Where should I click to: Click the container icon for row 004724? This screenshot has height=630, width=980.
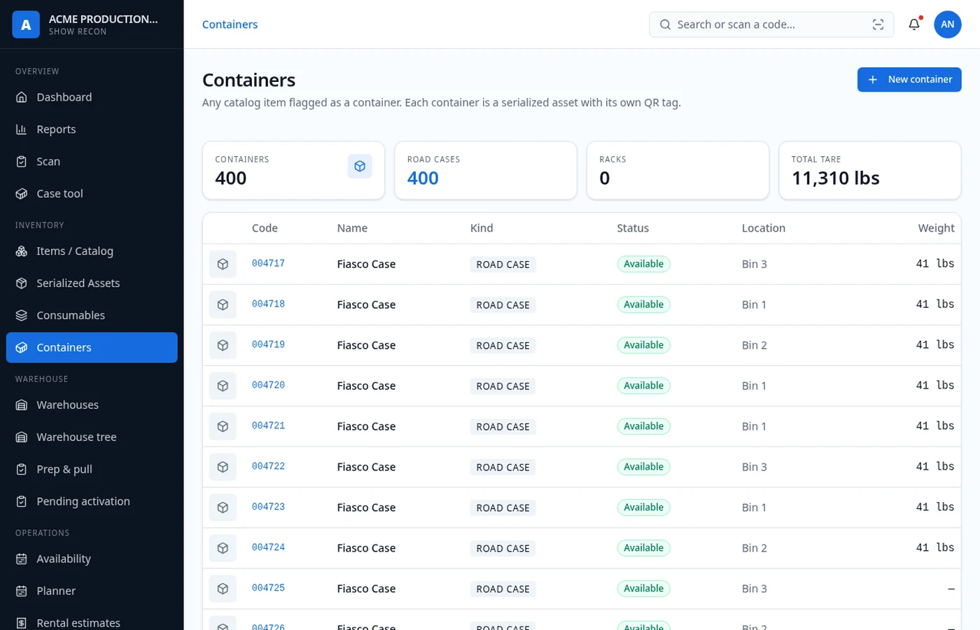(x=223, y=549)
